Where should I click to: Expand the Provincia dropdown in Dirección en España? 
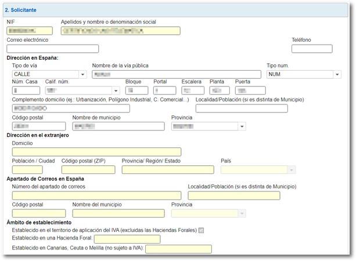click(x=208, y=126)
